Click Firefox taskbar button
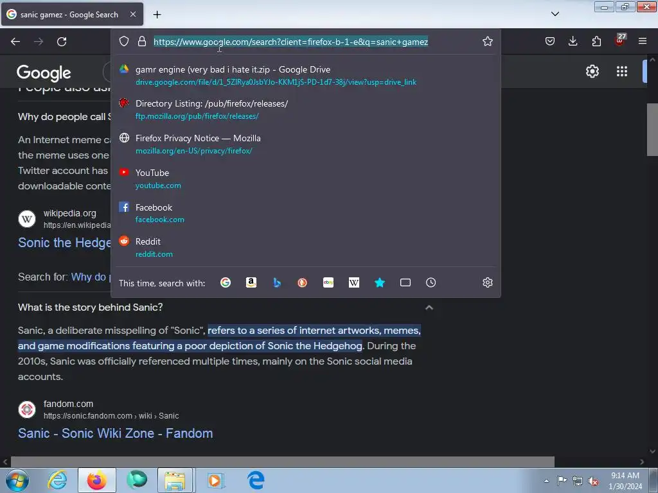The width and height of the screenshot is (658, 493). pos(97,480)
